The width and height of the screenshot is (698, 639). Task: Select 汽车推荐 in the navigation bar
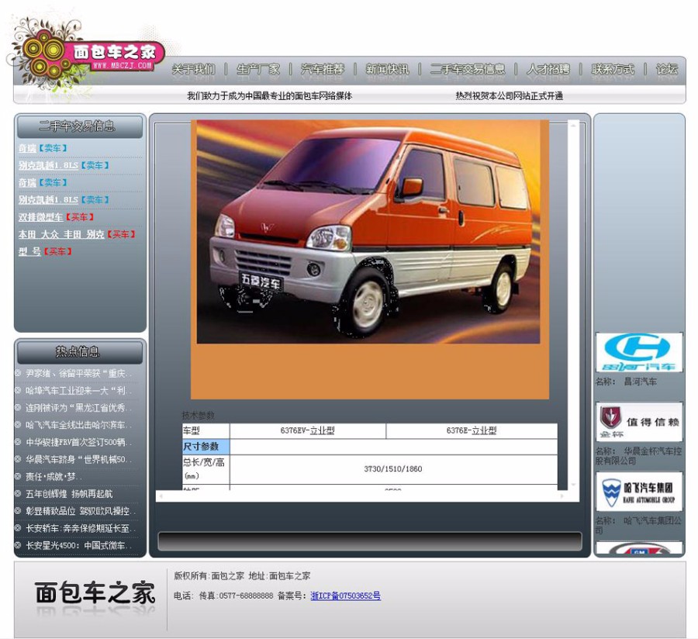(323, 69)
